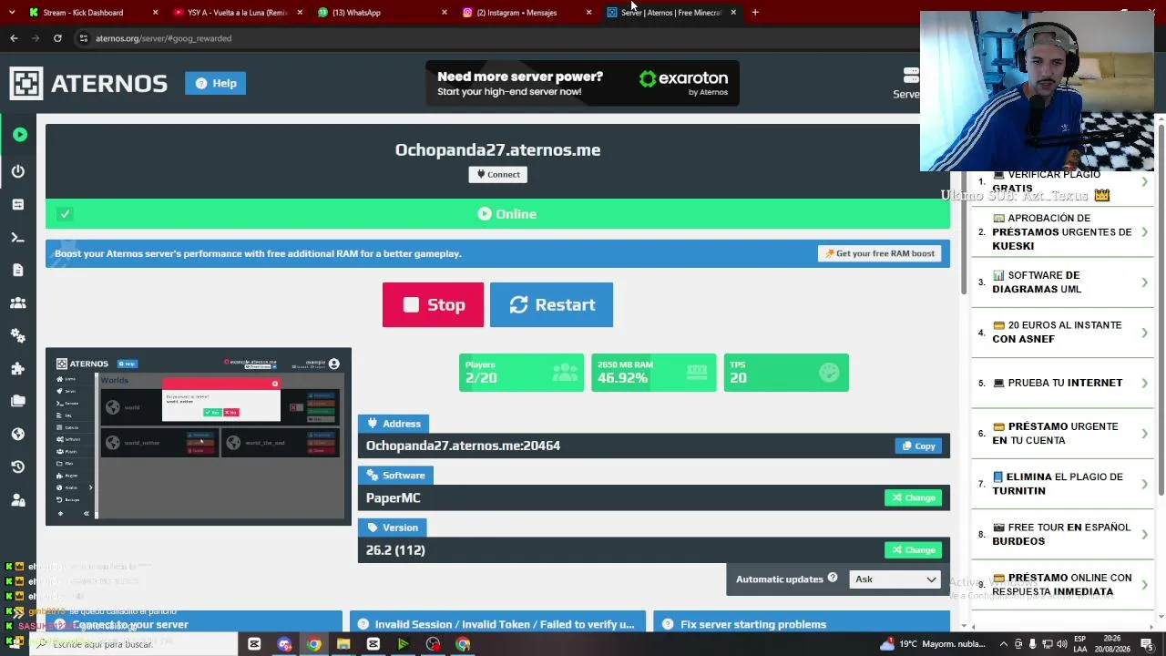1166x656 pixels.
Task: Click the green play icon atop the sidebar
Action: tap(19, 135)
